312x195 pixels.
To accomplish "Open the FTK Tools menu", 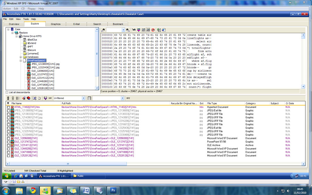I will point(26,19).
